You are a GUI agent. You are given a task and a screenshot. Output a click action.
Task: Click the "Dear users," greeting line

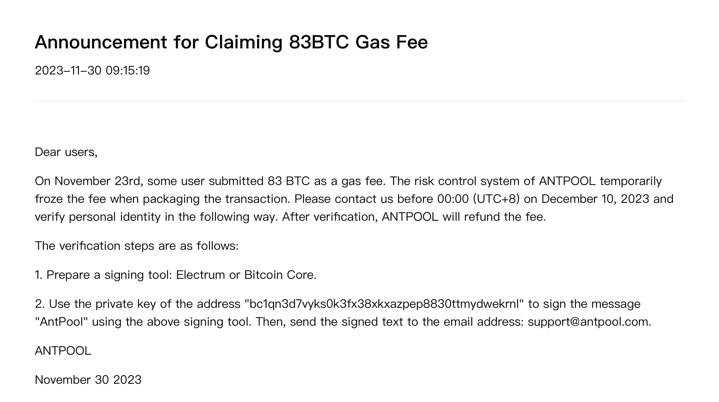66,152
